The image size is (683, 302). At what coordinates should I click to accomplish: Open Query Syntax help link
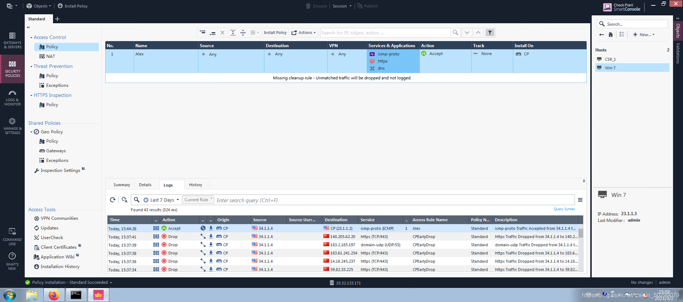coord(564,209)
